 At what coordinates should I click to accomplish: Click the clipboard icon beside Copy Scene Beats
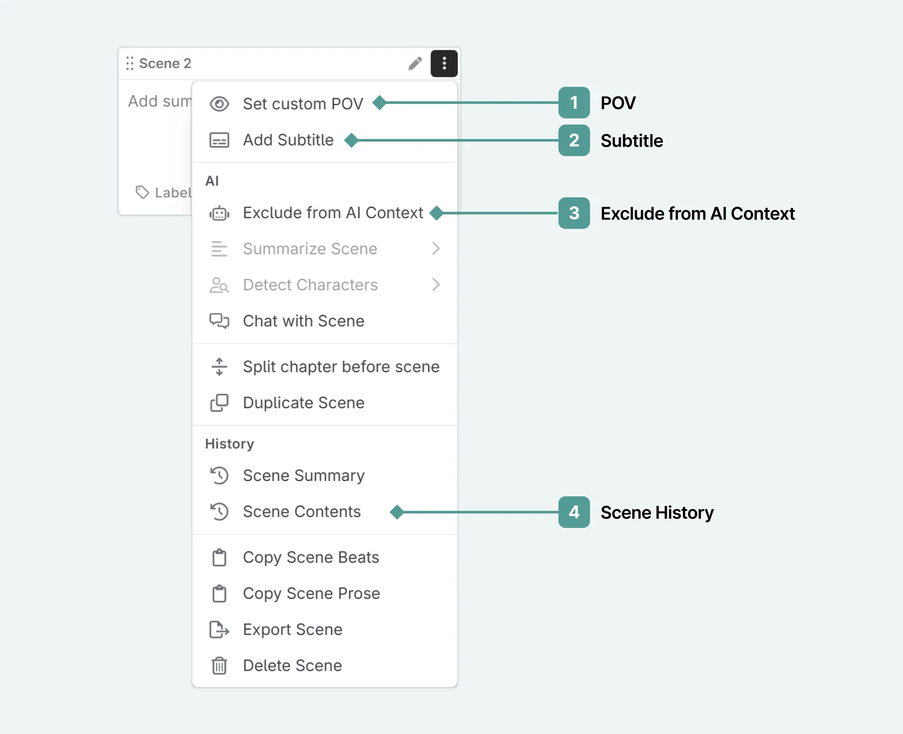pos(219,557)
